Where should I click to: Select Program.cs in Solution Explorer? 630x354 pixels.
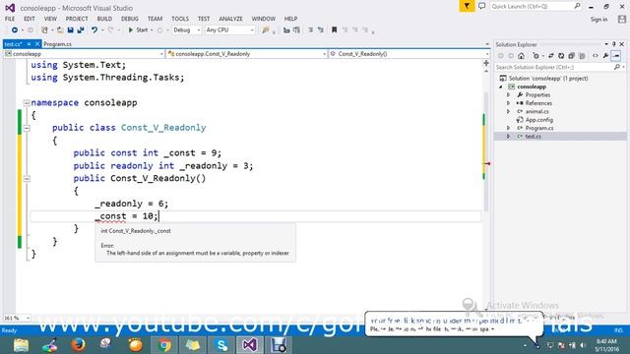539,128
